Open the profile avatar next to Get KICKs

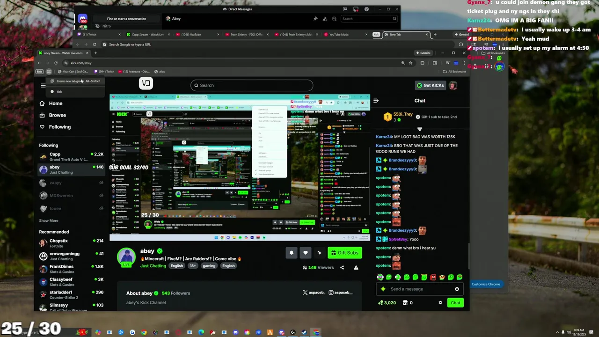(x=453, y=85)
